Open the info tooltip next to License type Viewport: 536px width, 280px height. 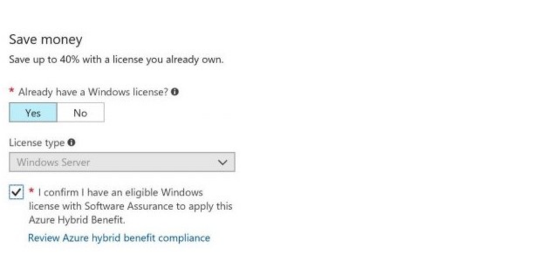tap(71, 142)
